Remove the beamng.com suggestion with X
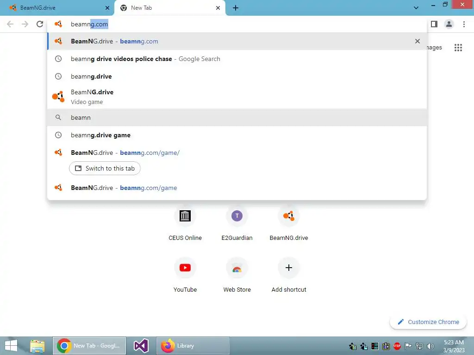The height and width of the screenshot is (355, 474). point(418,41)
